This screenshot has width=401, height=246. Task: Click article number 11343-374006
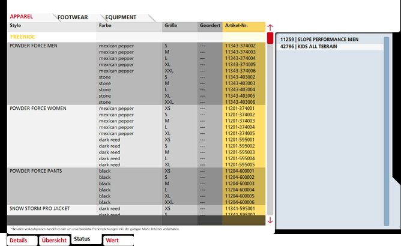(240, 71)
